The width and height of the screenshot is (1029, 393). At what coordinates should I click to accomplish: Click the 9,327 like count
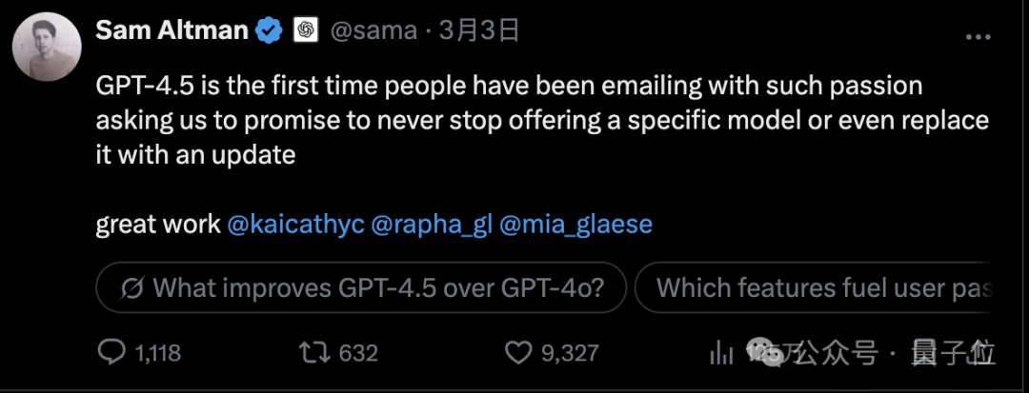coord(569,354)
